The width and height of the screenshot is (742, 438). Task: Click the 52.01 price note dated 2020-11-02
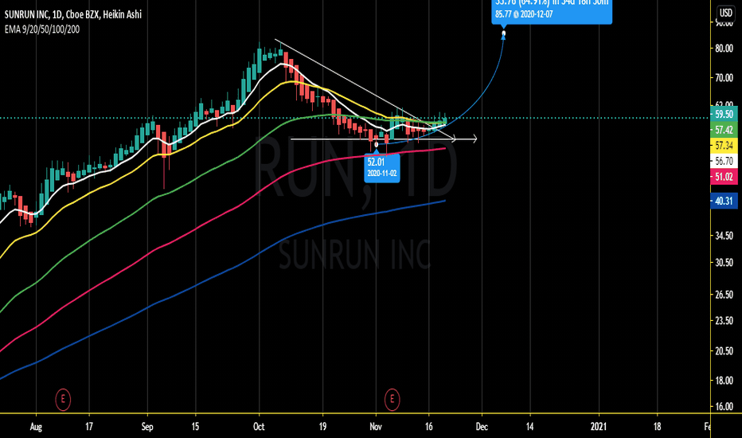(x=382, y=167)
